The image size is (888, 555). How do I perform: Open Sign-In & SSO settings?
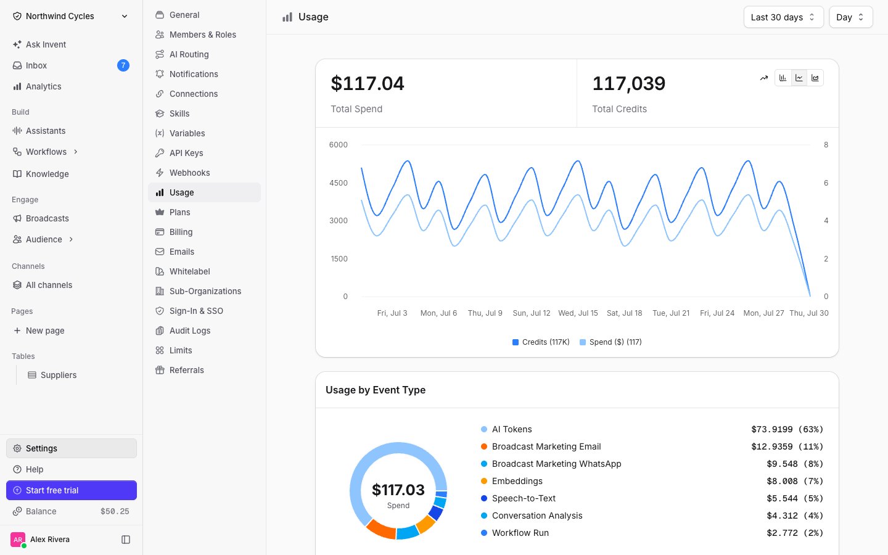click(204, 311)
